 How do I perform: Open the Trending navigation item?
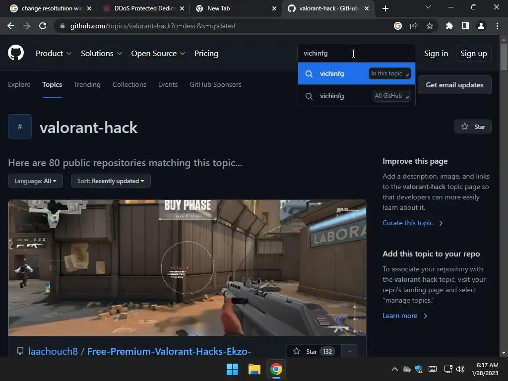coord(87,84)
